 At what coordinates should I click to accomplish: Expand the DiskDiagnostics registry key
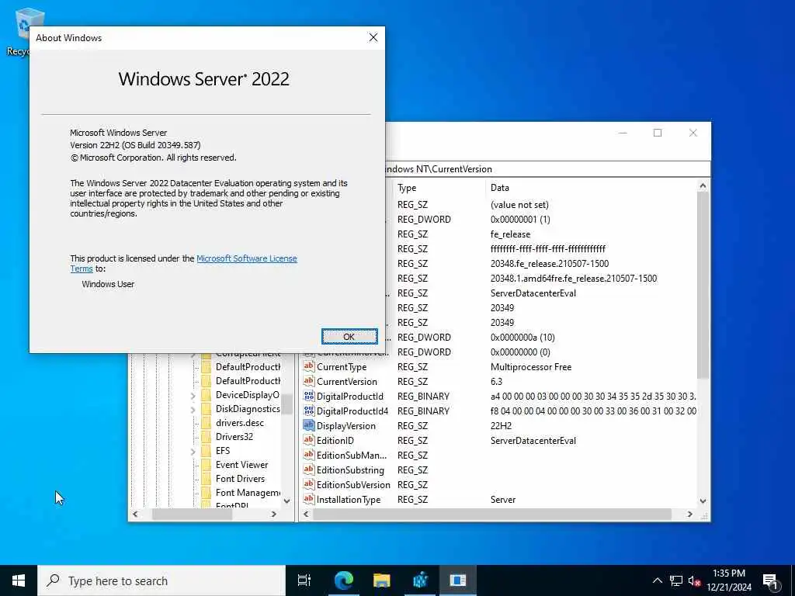[193, 410]
